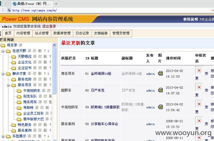Open the 友情链接 menu tab
The width and height of the screenshot is (214, 141).
click(101, 33)
